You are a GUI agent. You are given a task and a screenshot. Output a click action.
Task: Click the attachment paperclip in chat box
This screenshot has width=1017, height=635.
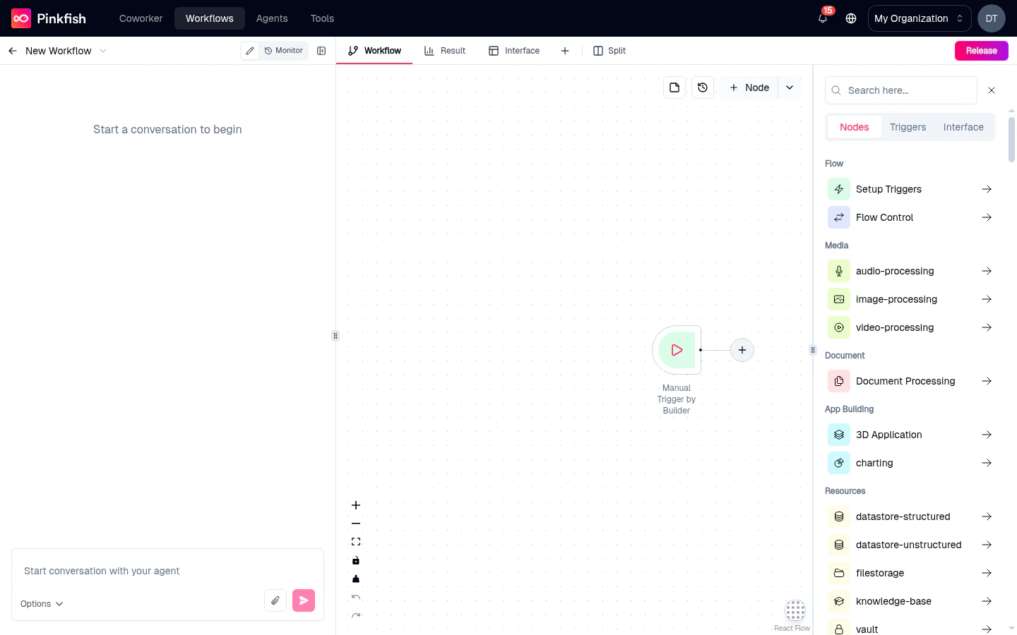tap(275, 600)
